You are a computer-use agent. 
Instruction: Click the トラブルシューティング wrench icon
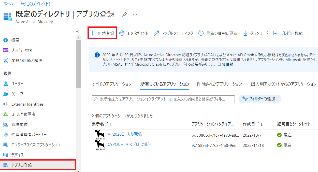156,33
